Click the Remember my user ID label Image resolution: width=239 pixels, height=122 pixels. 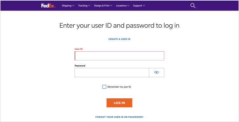click(119, 87)
